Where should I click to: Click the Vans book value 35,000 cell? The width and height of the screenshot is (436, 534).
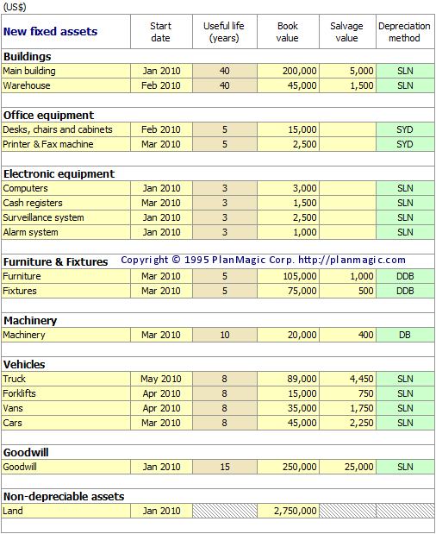[288, 408]
